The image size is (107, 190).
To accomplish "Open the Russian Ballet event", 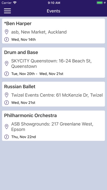I will [53, 94].
